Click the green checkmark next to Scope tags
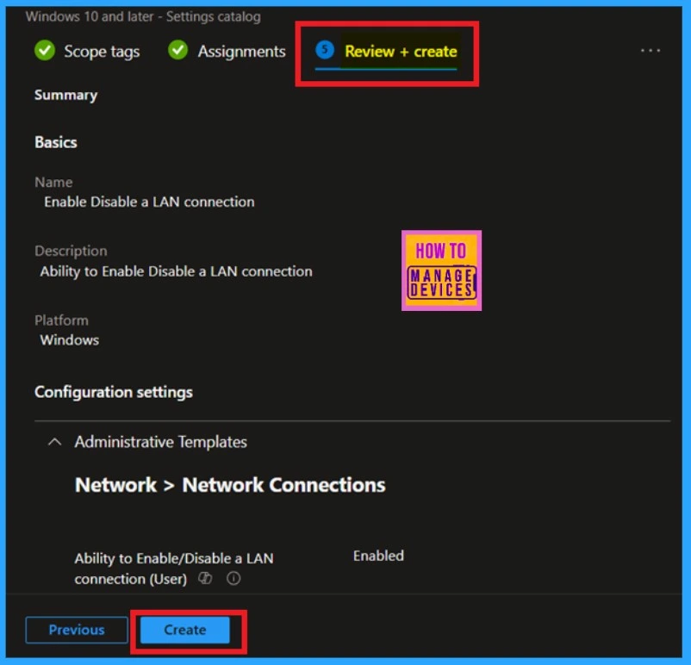This screenshot has width=691, height=665. point(45,50)
